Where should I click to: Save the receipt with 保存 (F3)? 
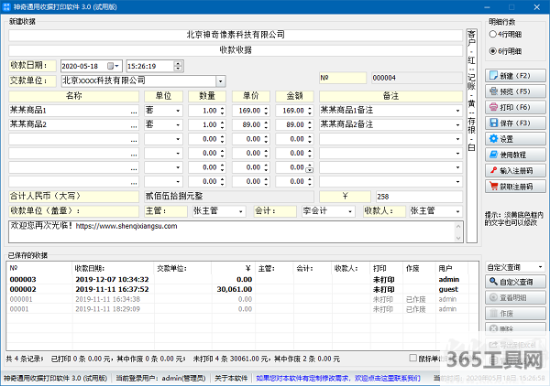tap(515, 123)
